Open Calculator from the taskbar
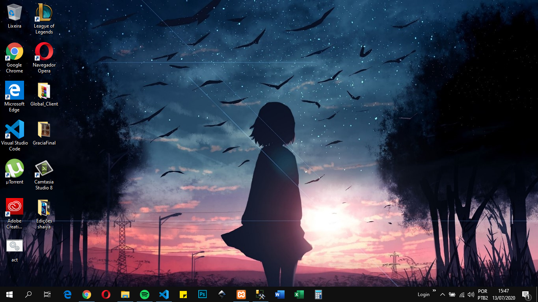 point(318,294)
